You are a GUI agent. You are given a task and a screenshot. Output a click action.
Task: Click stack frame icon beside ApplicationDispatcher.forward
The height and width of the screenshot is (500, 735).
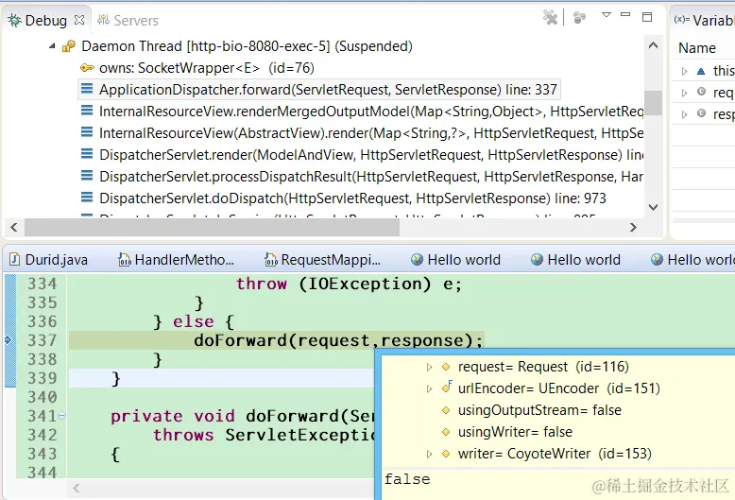click(87, 89)
